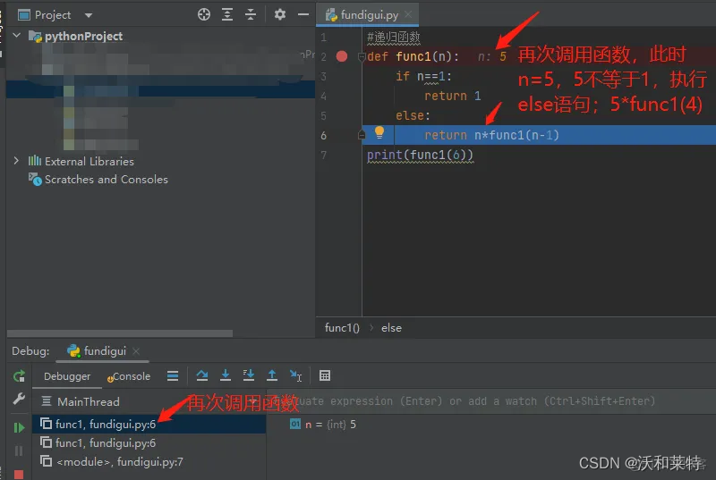Click the Step Into debug icon
Image resolution: width=716 pixels, height=480 pixels.
coord(226,375)
